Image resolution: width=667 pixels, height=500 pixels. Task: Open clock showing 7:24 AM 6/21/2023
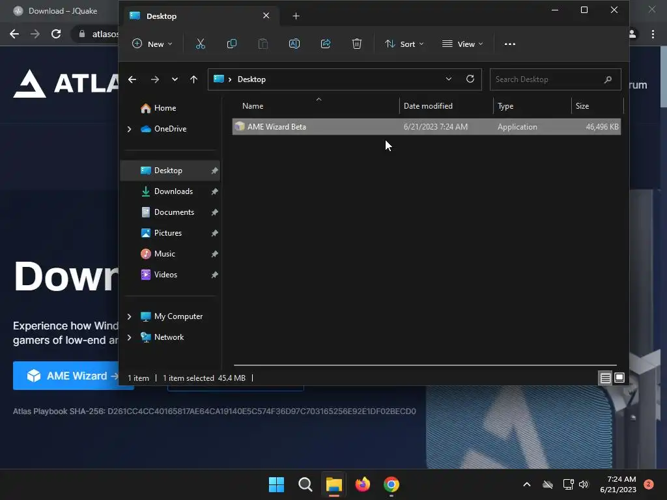tap(618, 484)
